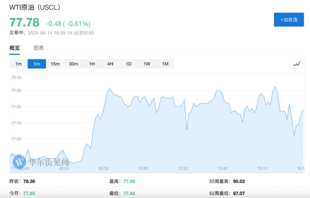
Task: Open the line chart type icon
Action: point(296,64)
